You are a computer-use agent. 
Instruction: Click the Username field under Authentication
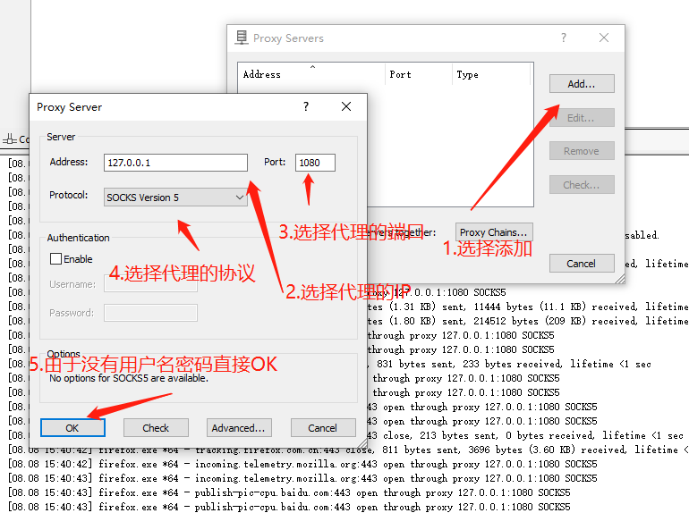[150, 284]
